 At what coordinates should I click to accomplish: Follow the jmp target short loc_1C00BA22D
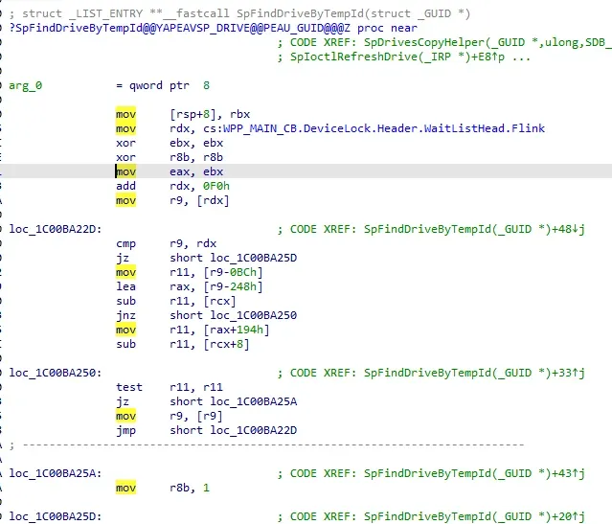coord(234,431)
